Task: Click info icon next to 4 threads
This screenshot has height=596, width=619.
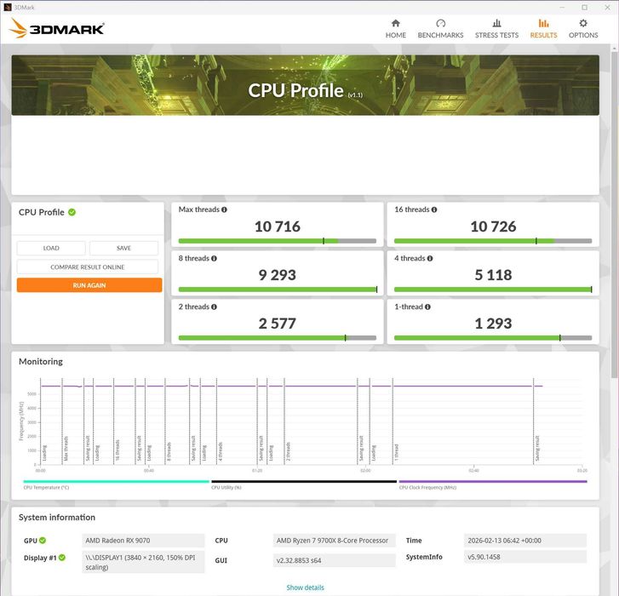Action: click(430, 259)
